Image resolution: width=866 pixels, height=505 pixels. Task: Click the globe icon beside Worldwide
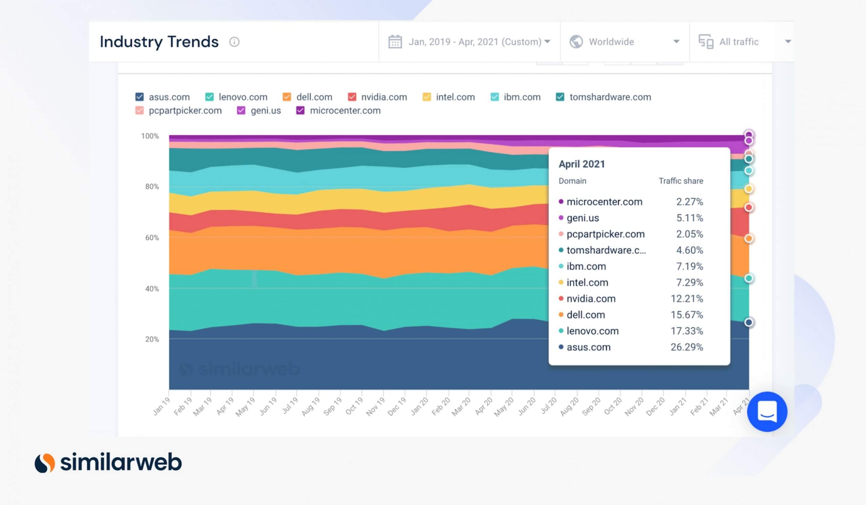576,42
